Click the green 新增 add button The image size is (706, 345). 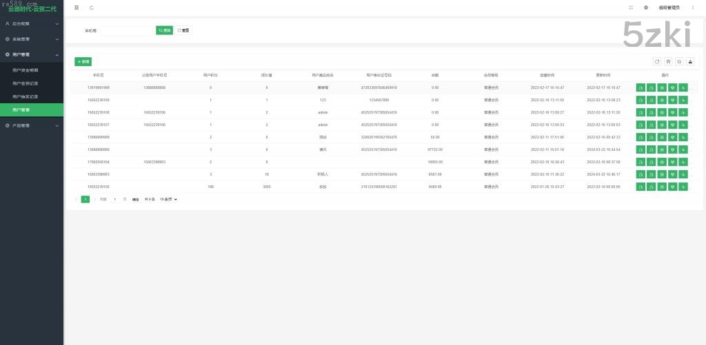pyautogui.click(x=83, y=61)
